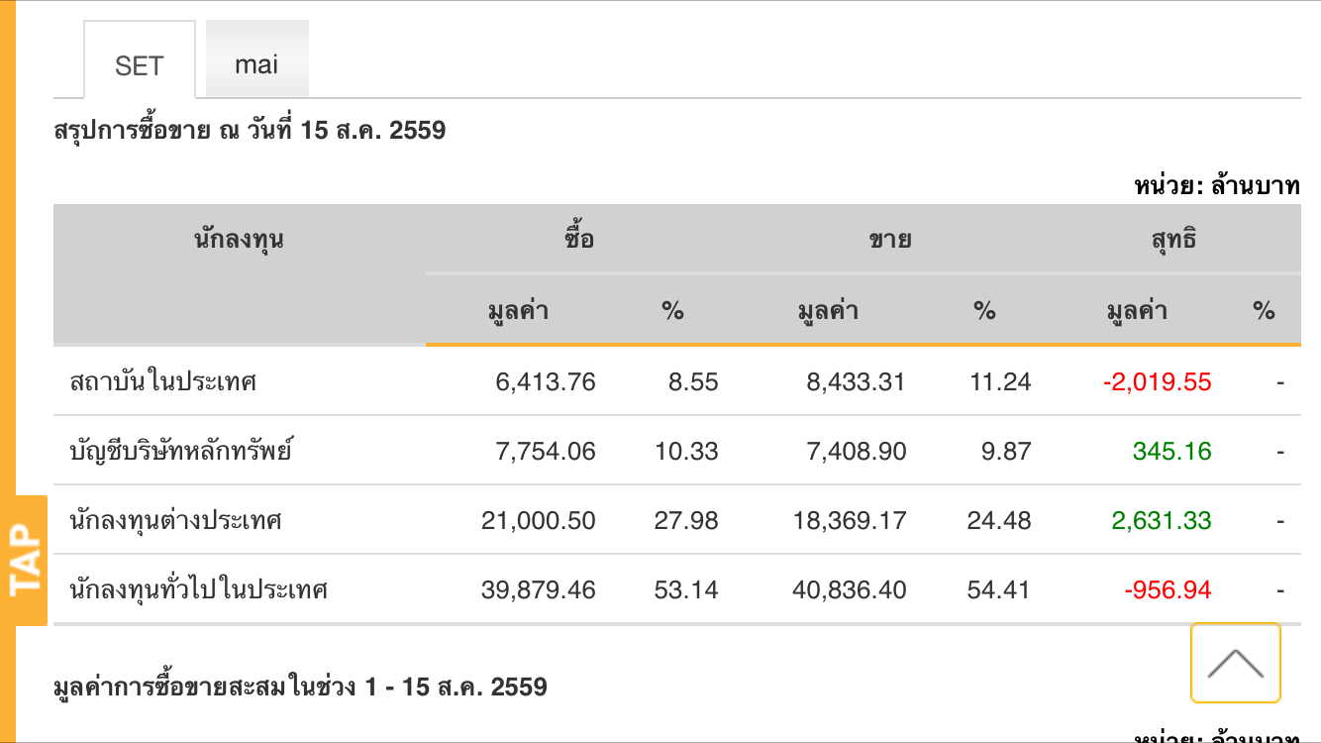Click the ซื้อ column header

(578, 239)
